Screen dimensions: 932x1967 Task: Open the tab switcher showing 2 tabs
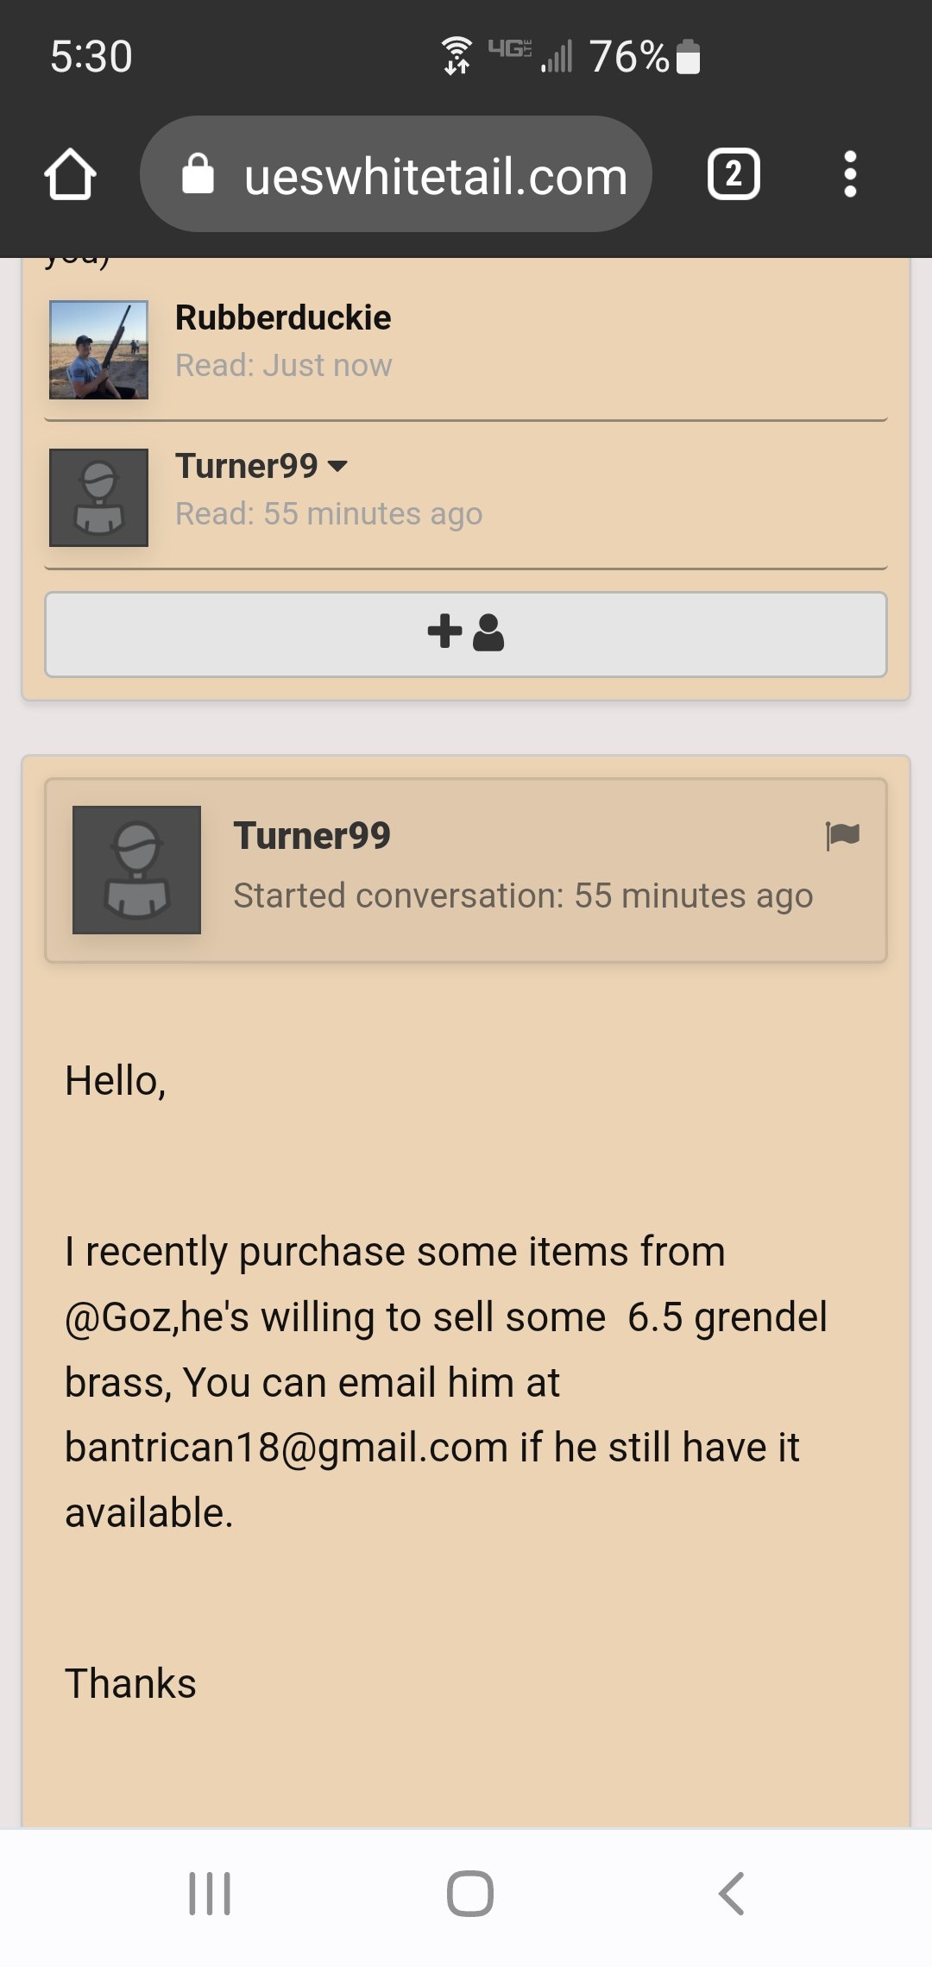734,174
